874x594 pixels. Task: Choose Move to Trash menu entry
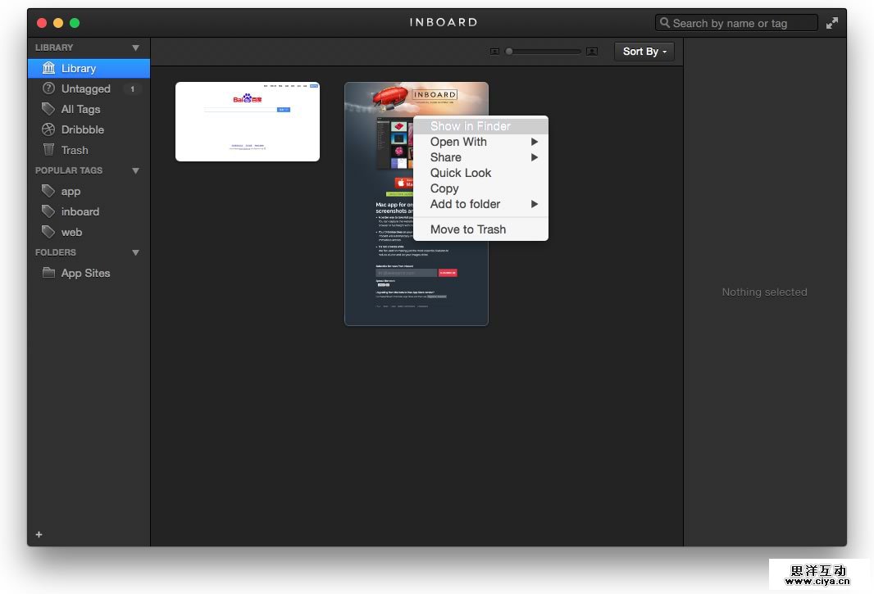click(480, 229)
